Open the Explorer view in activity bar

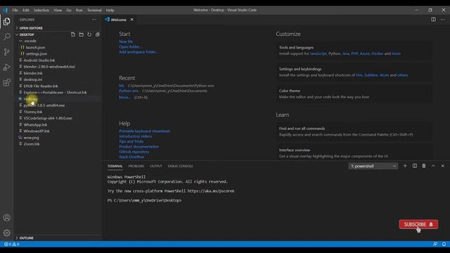click(x=6, y=22)
